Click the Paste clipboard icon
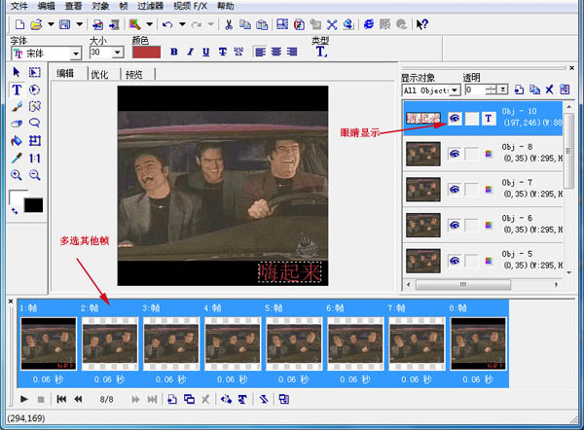The image size is (584, 430). (262, 24)
